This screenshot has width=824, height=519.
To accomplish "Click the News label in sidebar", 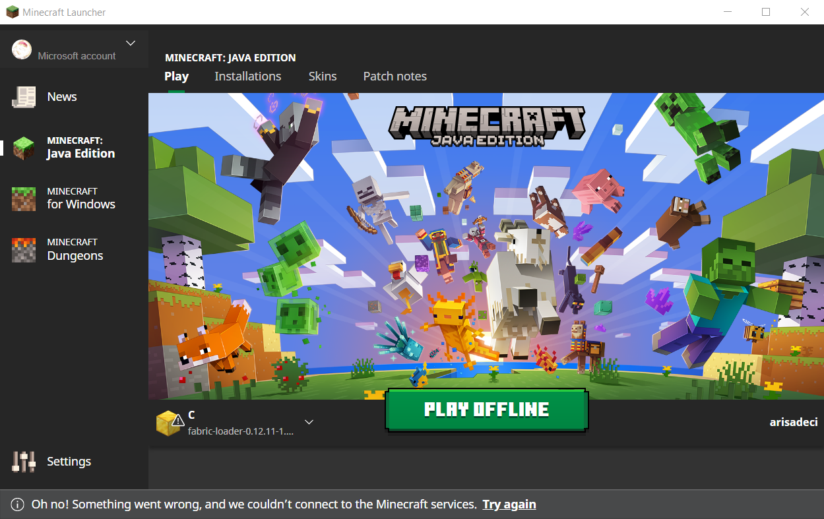I will point(62,97).
